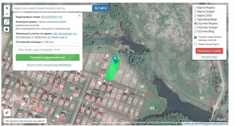The image size is (235, 126).
Task: Zoom in the map with plus button
Action: tap(7, 8)
